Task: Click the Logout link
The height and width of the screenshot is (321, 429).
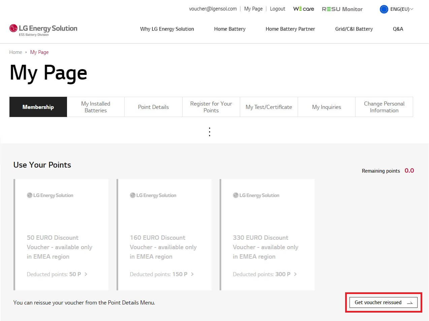Action: pyautogui.click(x=277, y=9)
